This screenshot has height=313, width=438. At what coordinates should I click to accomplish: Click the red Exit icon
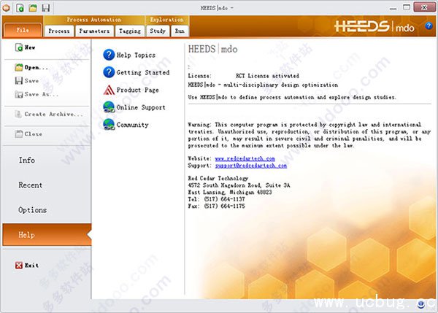[19, 266]
